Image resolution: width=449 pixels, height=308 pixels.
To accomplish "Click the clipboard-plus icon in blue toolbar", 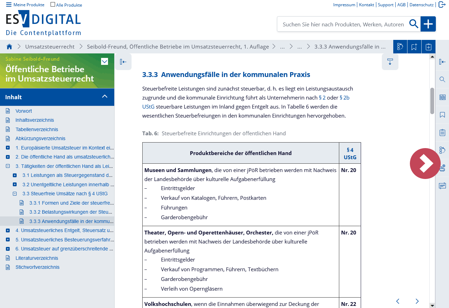I will (x=429, y=47).
